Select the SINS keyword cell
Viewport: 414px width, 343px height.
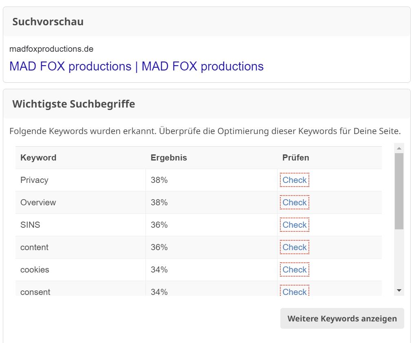pos(81,225)
